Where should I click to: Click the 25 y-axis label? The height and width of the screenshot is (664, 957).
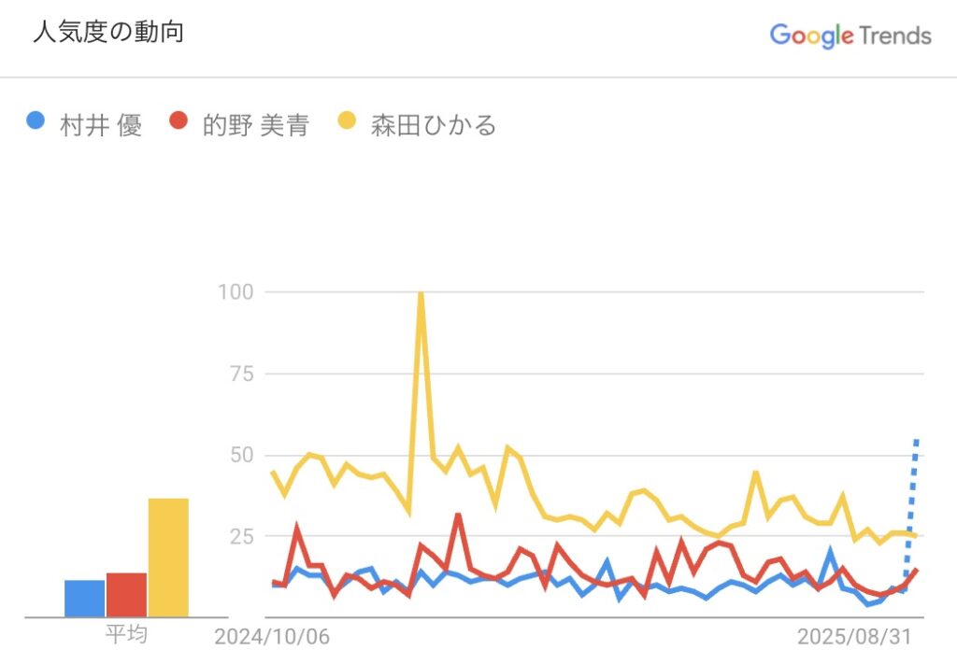[241, 536]
